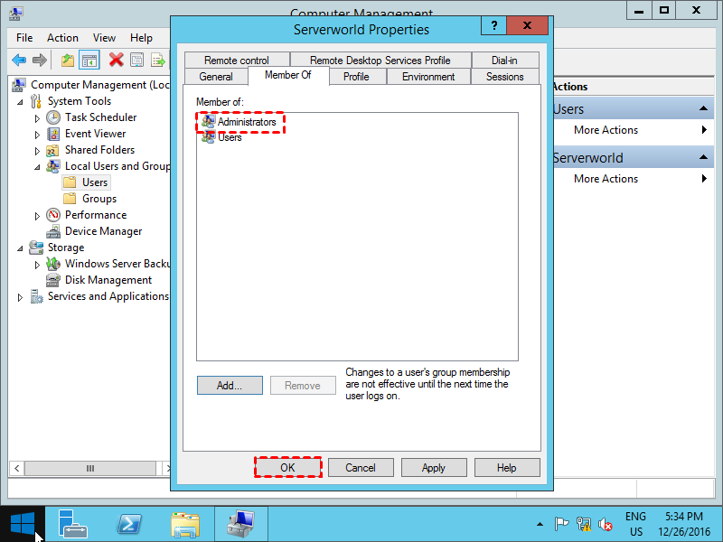
Task: Click the Windows Server Backup icon
Action: [53, 264]
